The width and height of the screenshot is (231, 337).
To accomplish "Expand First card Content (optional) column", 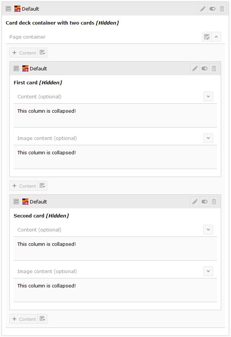I will (208, 96).
